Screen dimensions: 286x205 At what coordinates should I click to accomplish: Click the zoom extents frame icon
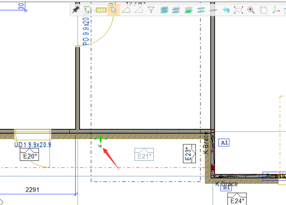239,10
